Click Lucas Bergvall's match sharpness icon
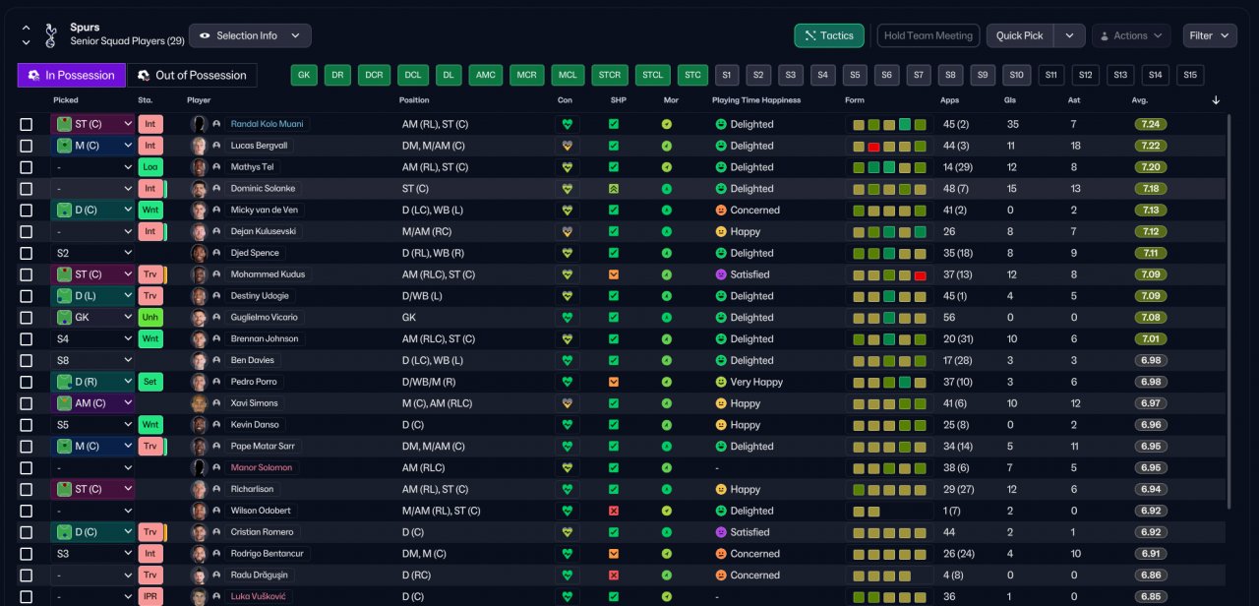1259x606 pixels. pyautogui.click(x=614, y=146)
